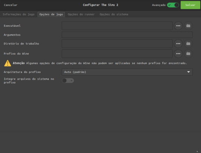Click the yellow Atenção warning icon
This screenshot has width=201, height=153.
tap(7, 63)
